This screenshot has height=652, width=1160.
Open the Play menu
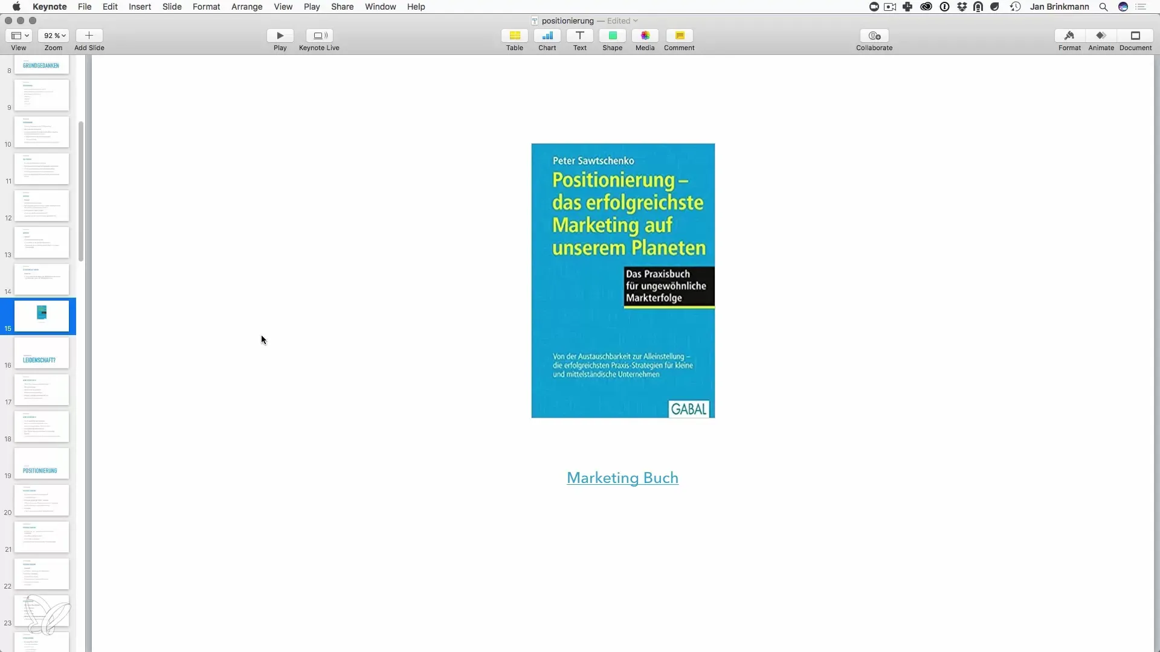coord(312,7)
